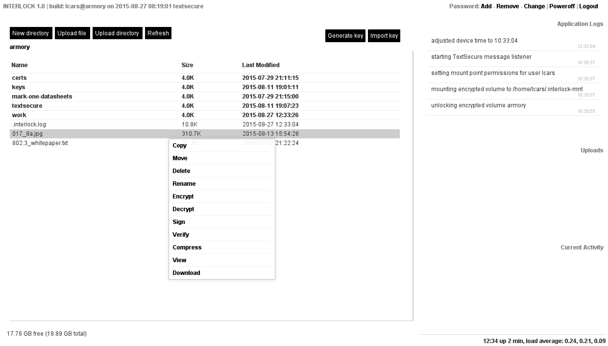This screenshot has height=346, width=608.
Task: Refresh the file listing
Action: point(158,33)
